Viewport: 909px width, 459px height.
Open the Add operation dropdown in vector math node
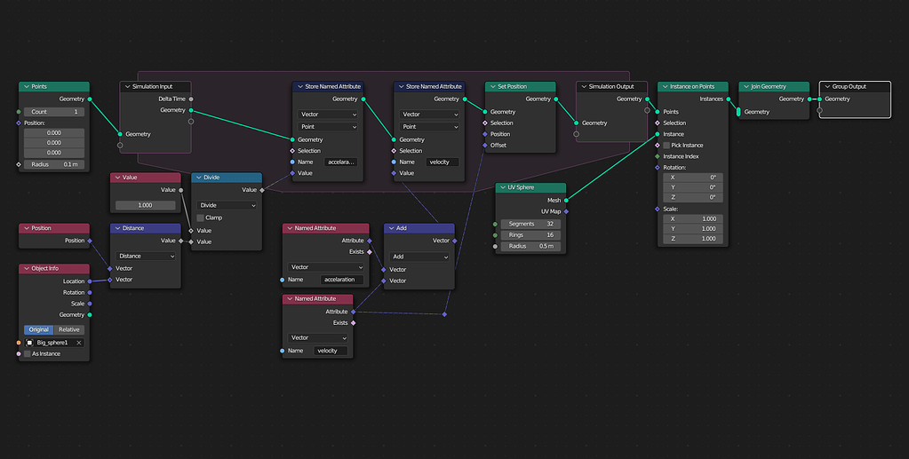pyautogui.click(x=419, y=257)
